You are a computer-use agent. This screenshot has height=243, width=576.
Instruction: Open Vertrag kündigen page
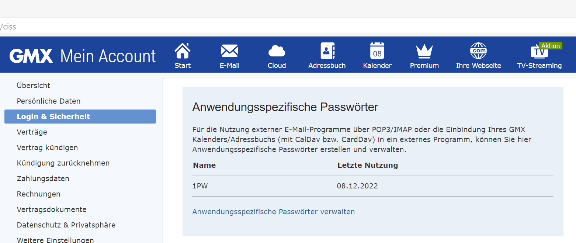click(47, 147)
